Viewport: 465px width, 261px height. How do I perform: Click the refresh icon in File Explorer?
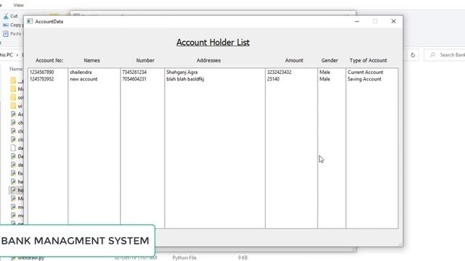tap(413, 55)
